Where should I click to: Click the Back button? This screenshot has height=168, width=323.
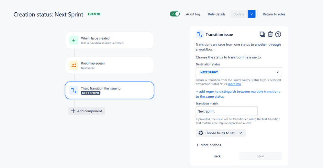tap(217, 156)
